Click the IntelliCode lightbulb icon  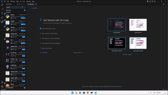click(8, 67)
